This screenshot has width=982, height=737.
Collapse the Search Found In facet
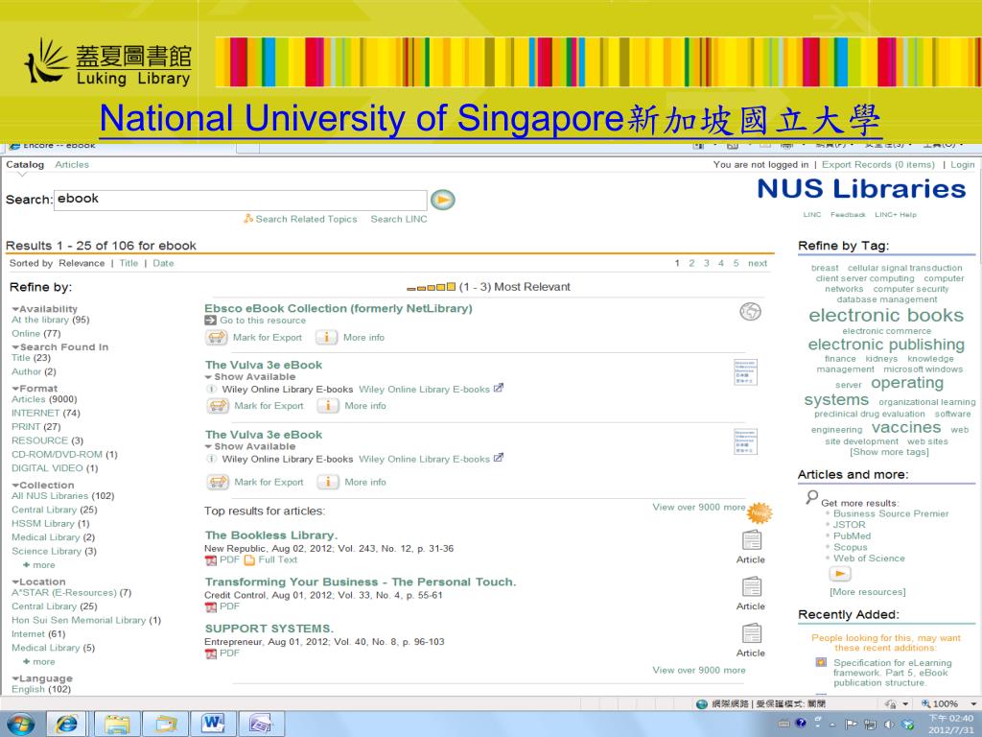[x=15, y=347]
